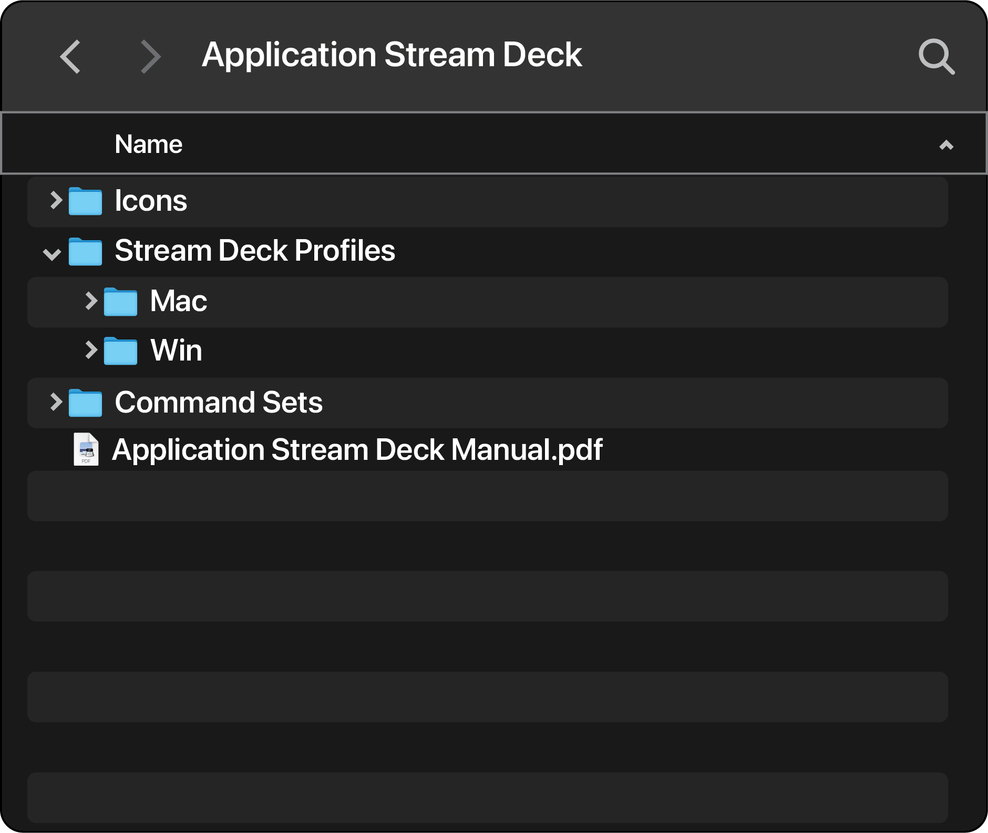Click the Command Sets folder icon
The image size is (988, 833).
[x=86, y=403]
